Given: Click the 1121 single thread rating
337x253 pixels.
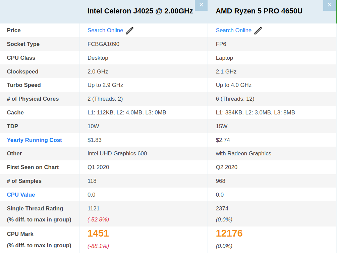Looking at the screenshot, I should tap(94, 208).
